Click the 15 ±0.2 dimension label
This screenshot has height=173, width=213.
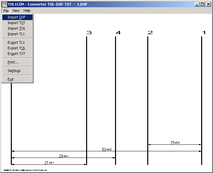tap(175, 142)
